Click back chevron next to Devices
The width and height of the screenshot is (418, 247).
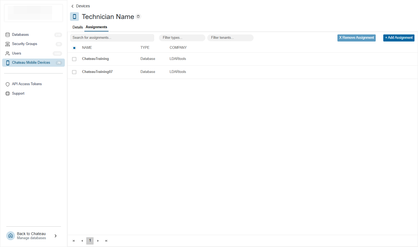coord(72,6)
